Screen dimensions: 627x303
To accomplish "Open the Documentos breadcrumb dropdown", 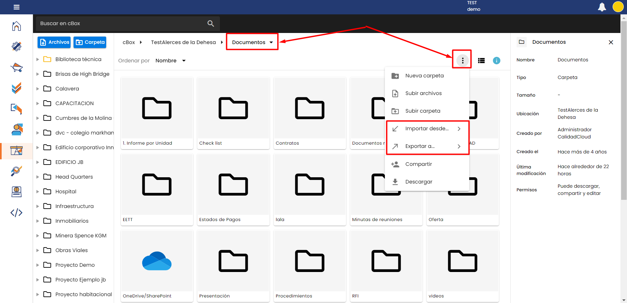I will tap(252, 42).
